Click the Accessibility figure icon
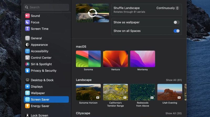210x117 pixels. click(x=27, y=51)
